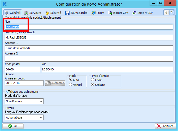Image resolution: width=178 pixels, height=131 pixels.
Task: Click the Adresse 1 input field
Action: pyautogui.click(x=89, y=48)
